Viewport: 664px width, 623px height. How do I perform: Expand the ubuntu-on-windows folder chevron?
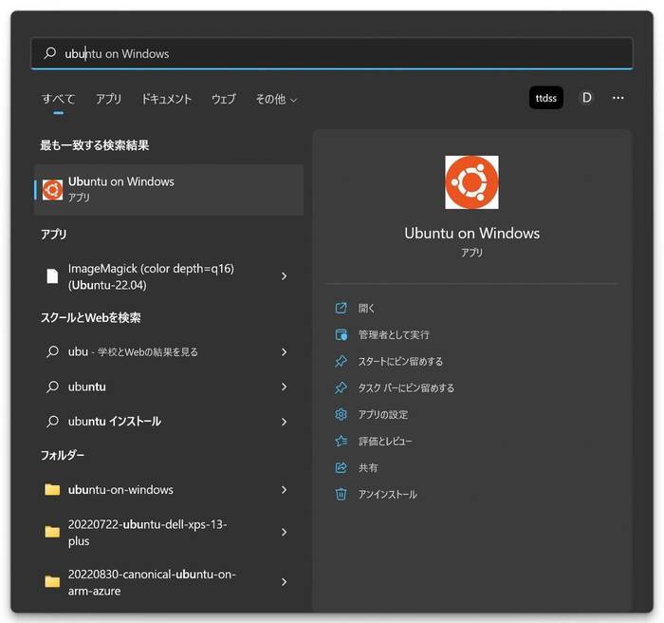285,490
